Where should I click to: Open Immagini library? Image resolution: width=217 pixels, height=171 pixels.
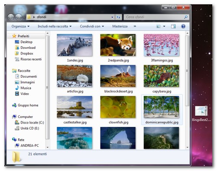coord(28,82)
